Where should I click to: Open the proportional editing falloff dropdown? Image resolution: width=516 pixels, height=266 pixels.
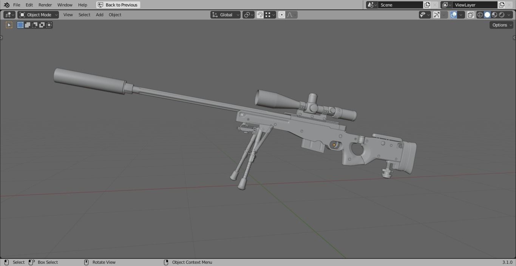pos(292,15)
